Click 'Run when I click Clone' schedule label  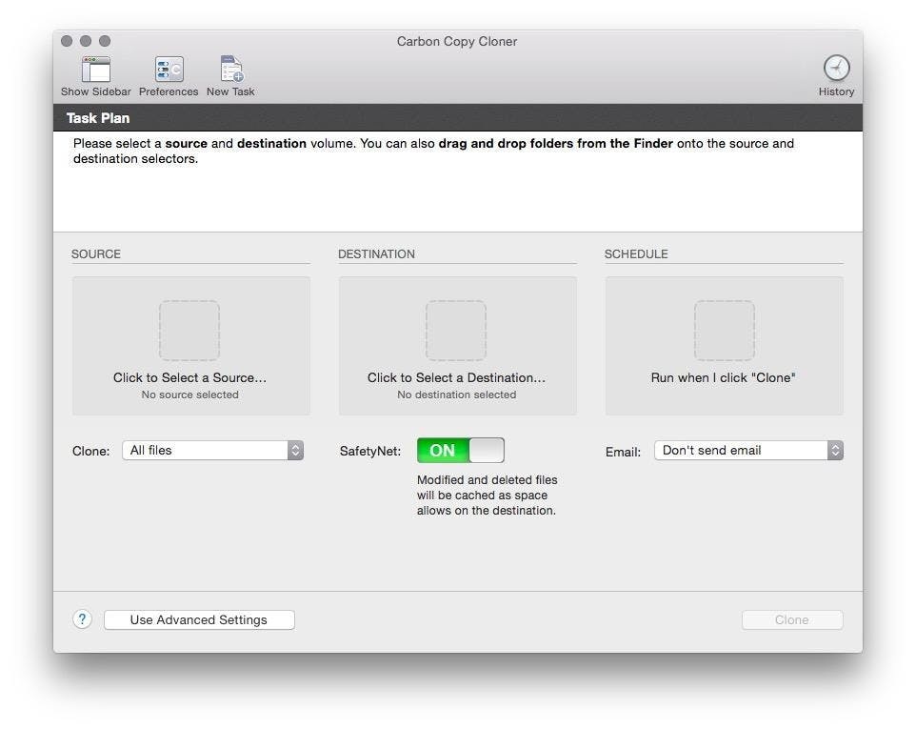point(723,377)
